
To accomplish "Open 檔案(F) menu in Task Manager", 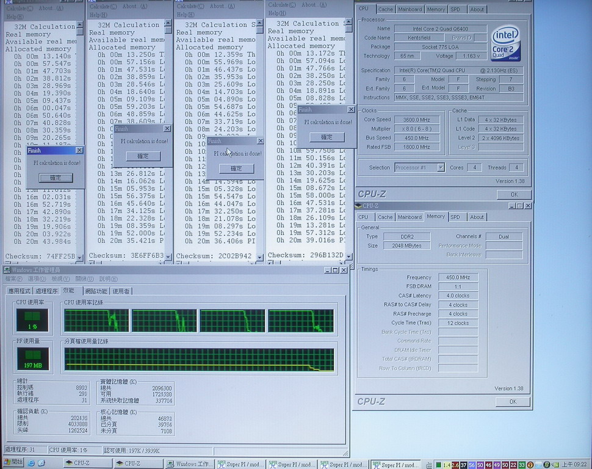I will [13, 278].
